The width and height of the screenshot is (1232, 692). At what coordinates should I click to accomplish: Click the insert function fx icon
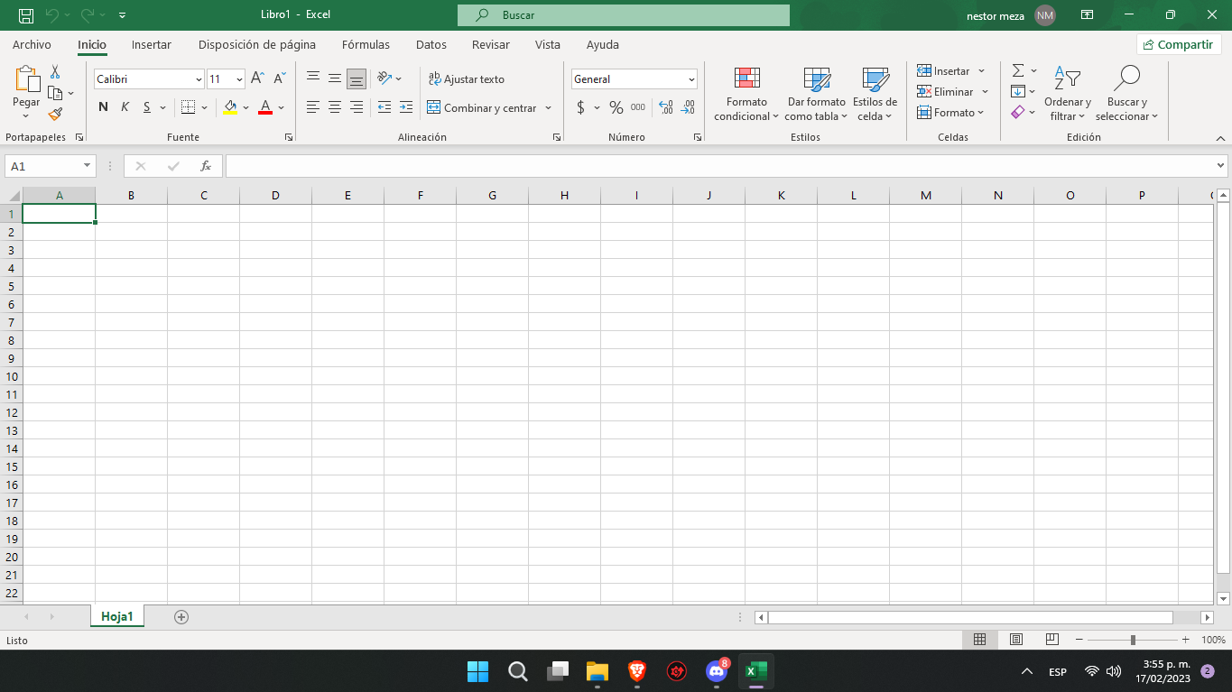pyautogui.click(x=206, y=166)
